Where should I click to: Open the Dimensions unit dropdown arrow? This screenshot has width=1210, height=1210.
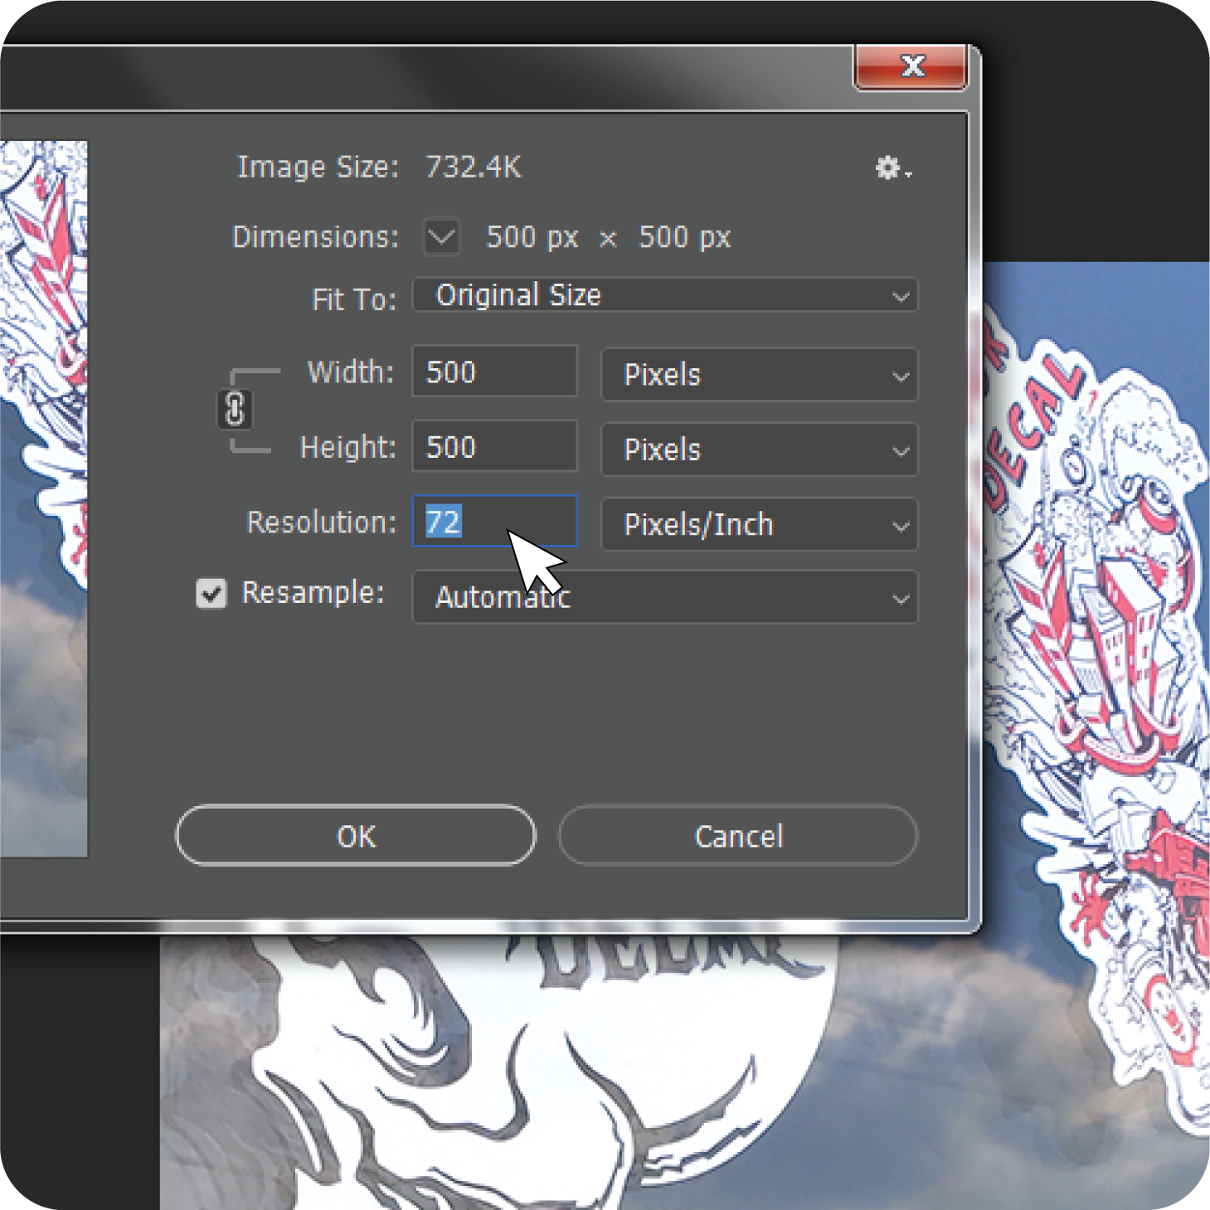click(441, 237)
